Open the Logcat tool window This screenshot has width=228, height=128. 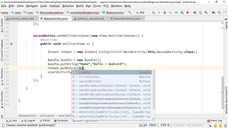(28, 121)
